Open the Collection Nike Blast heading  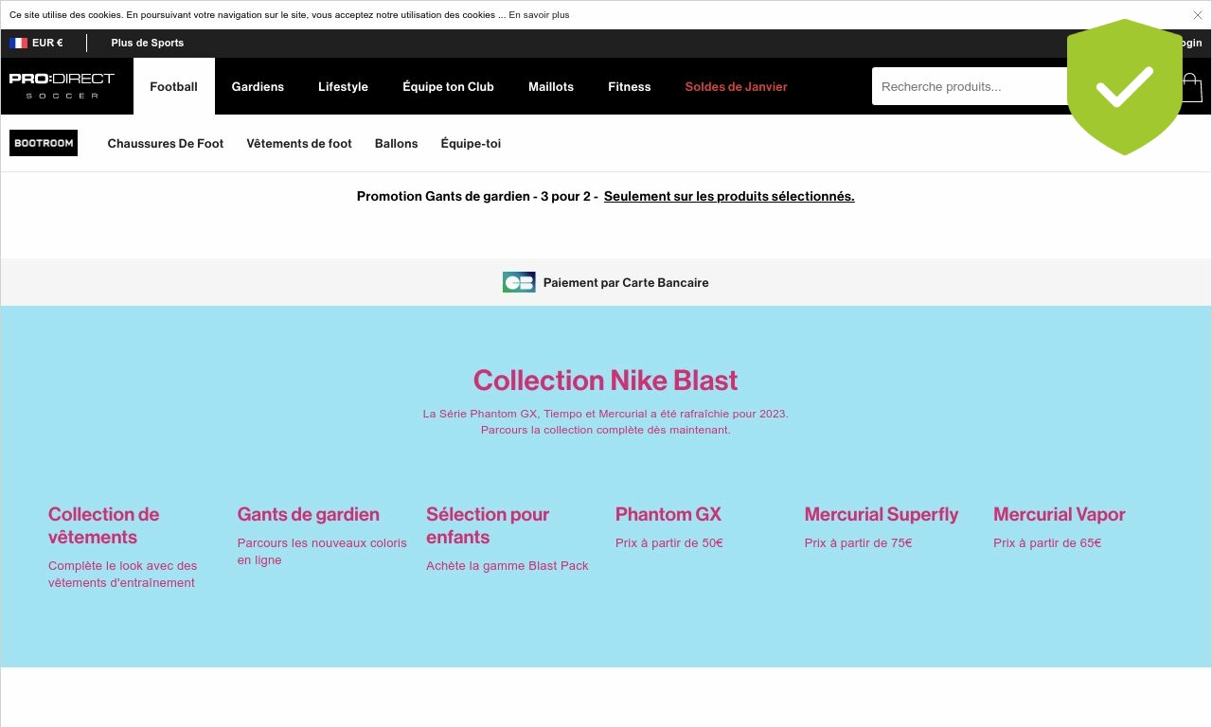tap(606, 381)
